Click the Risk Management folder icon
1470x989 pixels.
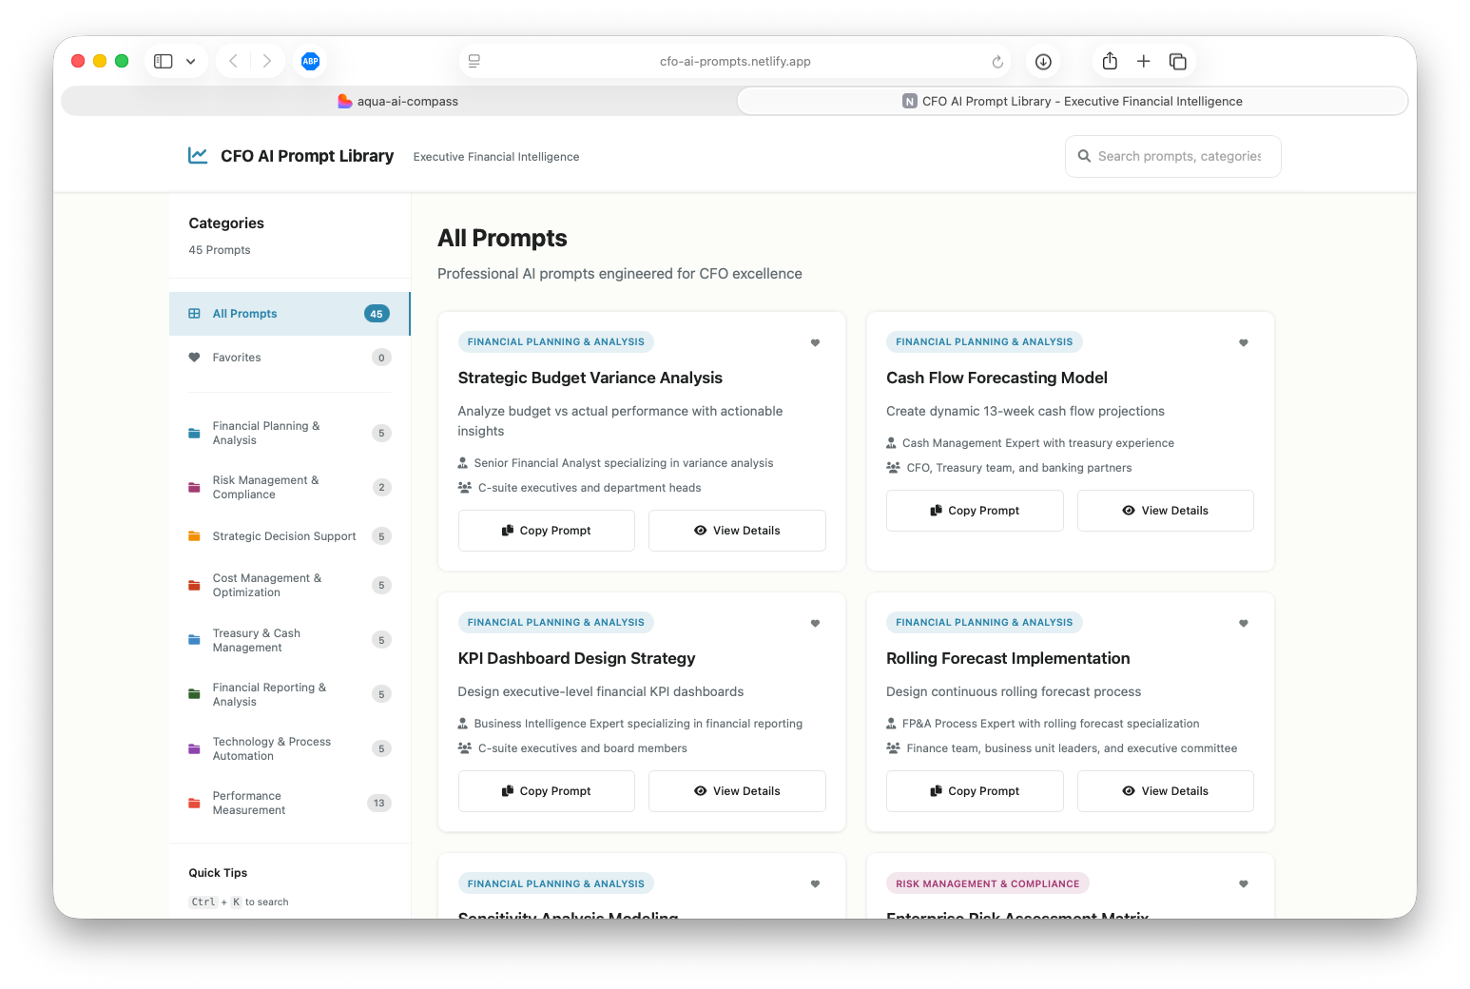tap(194, 487)
